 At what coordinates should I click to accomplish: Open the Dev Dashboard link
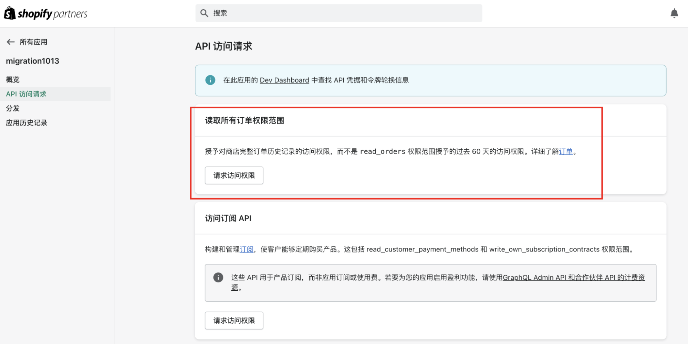point(284,80)
